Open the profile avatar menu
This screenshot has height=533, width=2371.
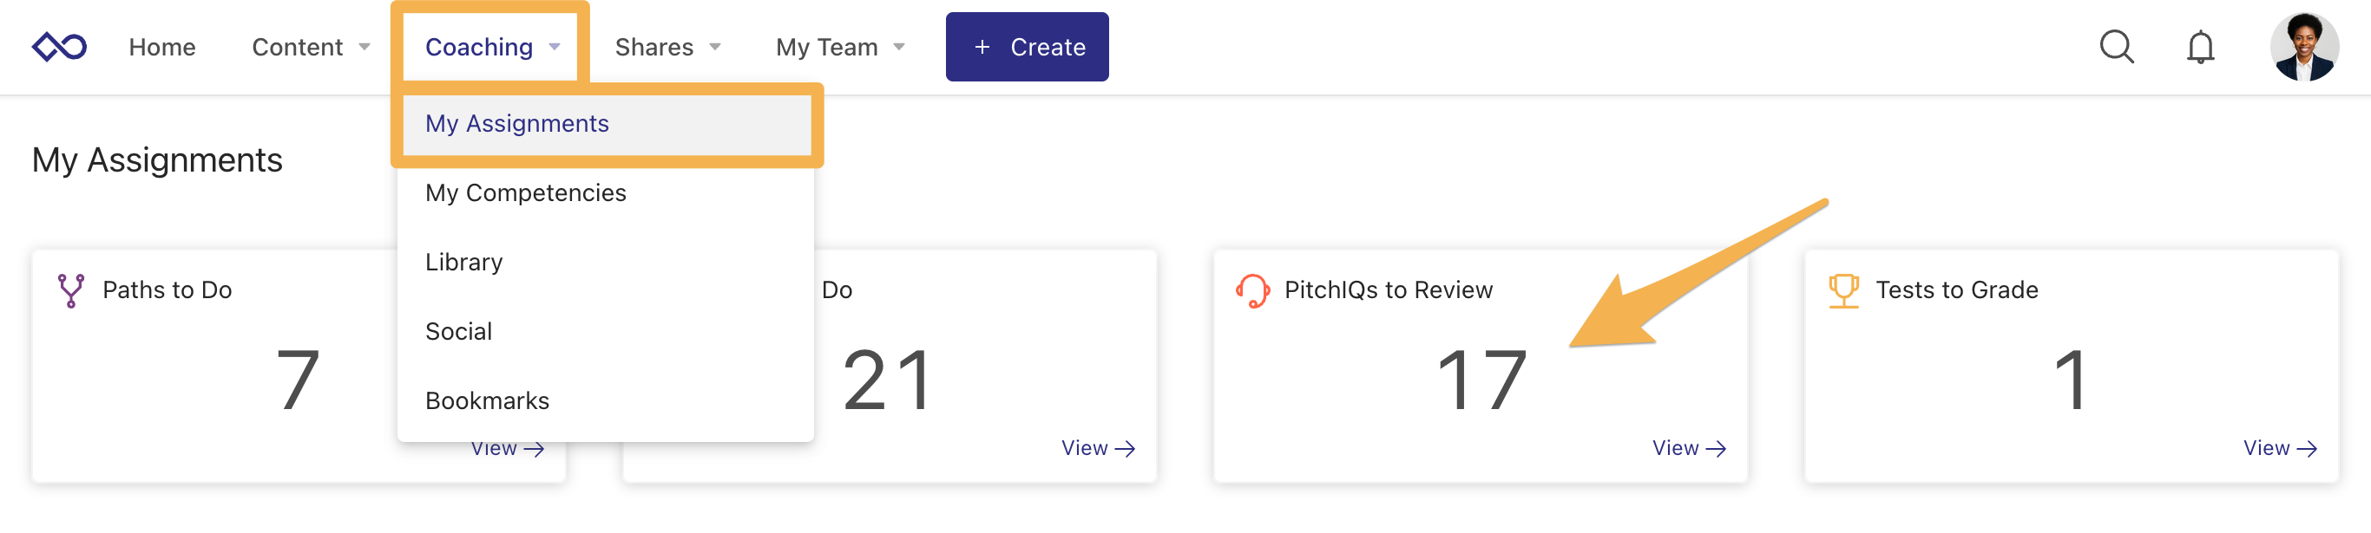pos(2304,46)
